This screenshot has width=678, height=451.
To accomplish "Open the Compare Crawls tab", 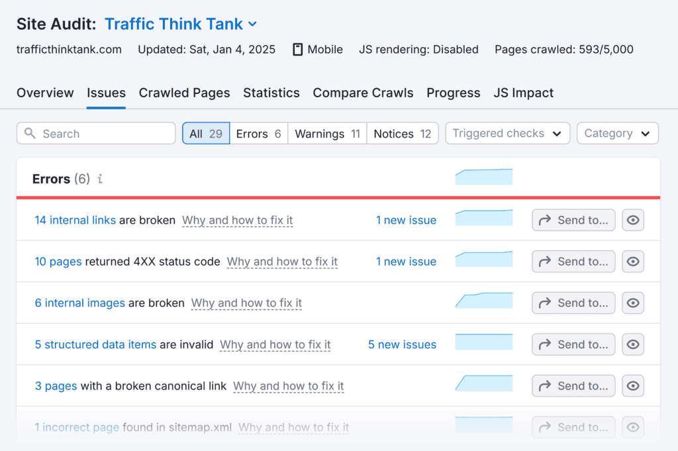I will [363, 93].
